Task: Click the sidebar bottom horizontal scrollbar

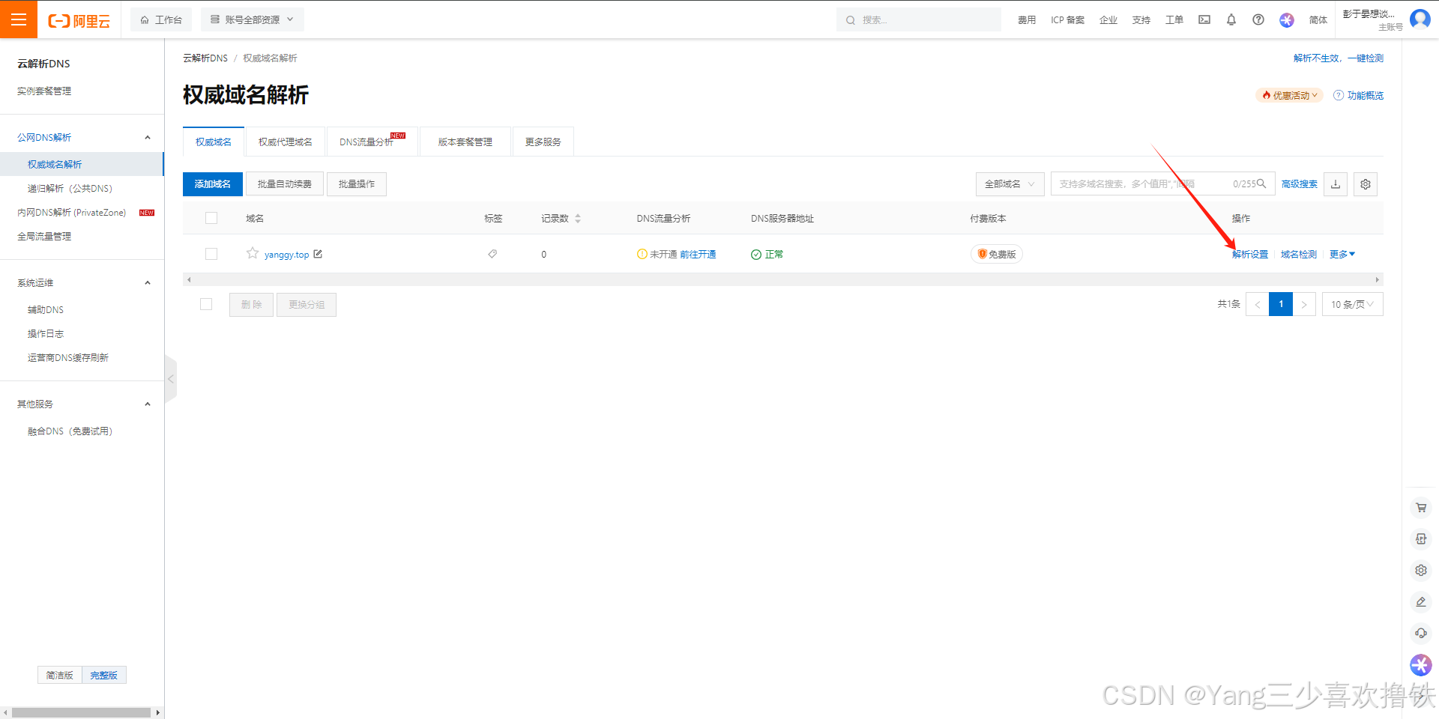Action: (x=82, y=712)
